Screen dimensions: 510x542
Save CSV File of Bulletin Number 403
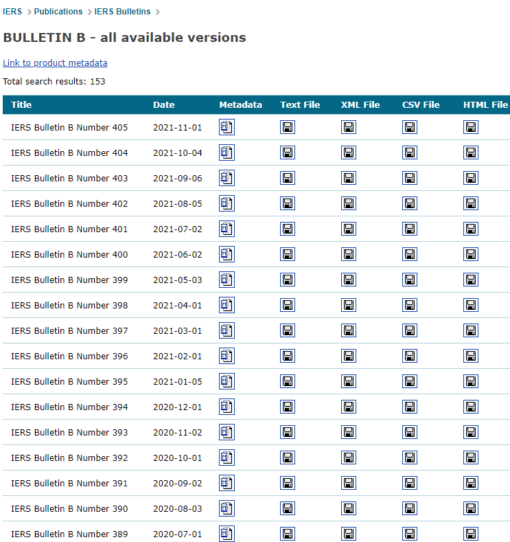pos(410,178)
